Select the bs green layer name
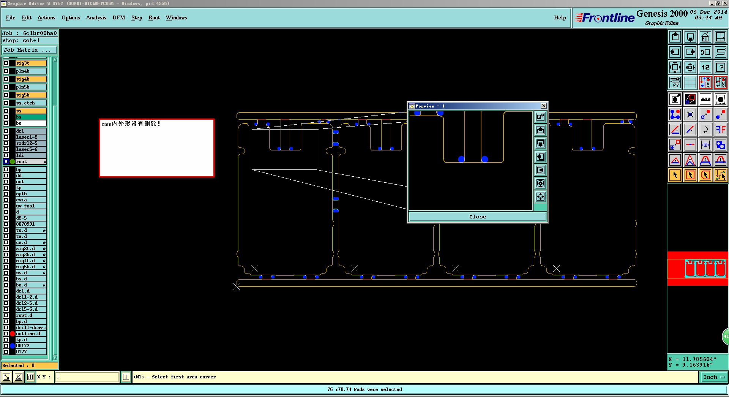This screenshot has width=729, height=397. 31,117
